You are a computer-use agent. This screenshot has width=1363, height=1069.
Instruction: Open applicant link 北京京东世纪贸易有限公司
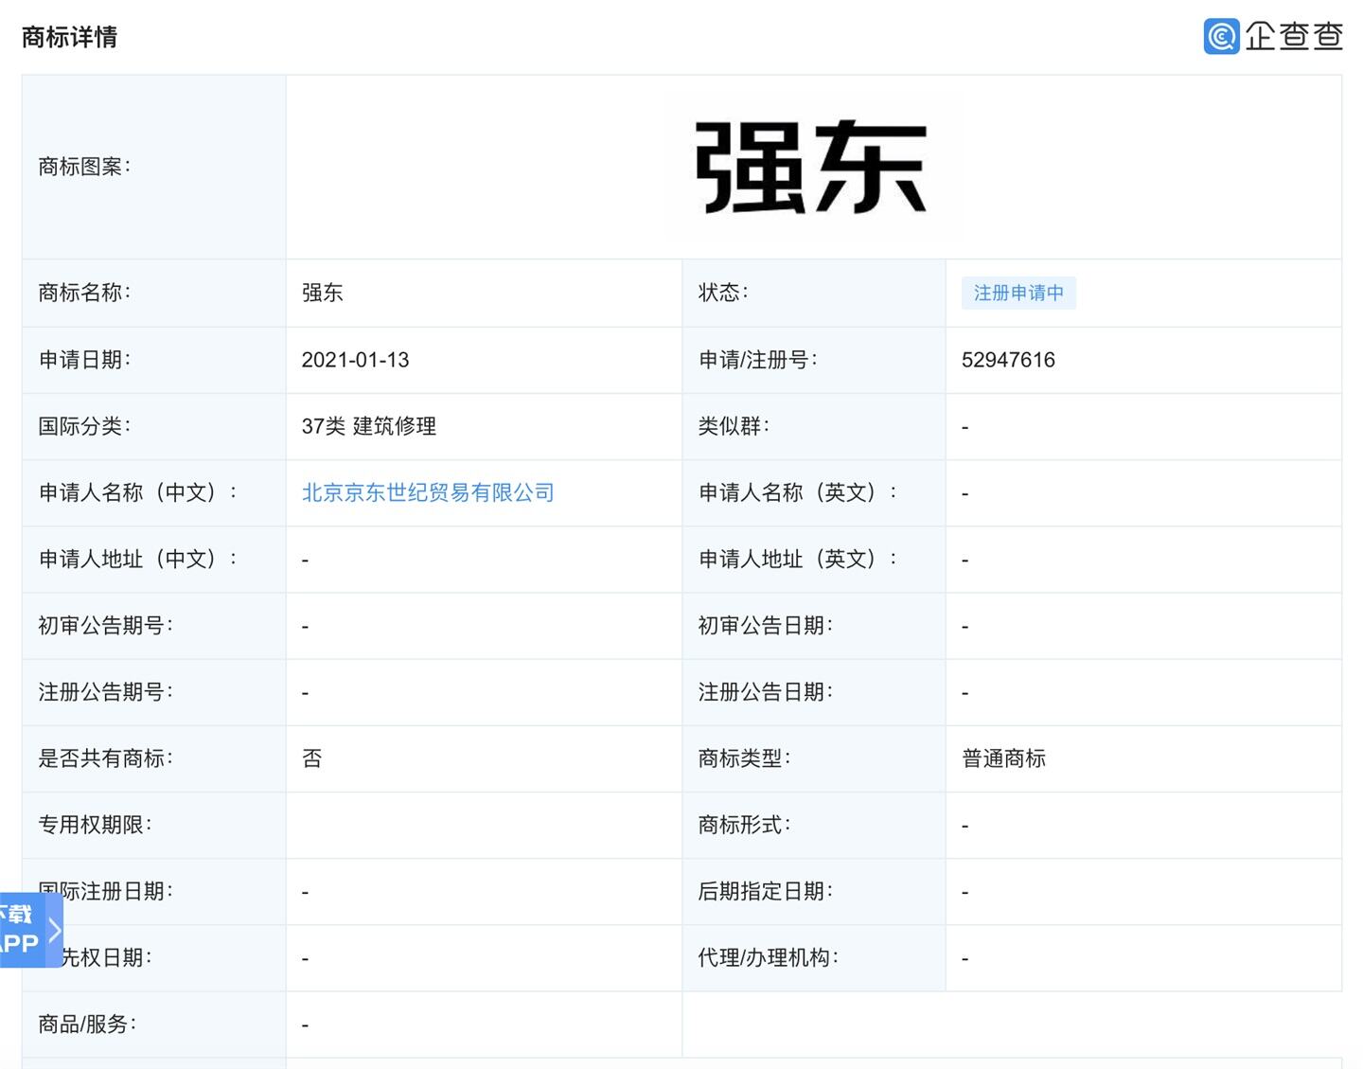(x=428, y=492)
